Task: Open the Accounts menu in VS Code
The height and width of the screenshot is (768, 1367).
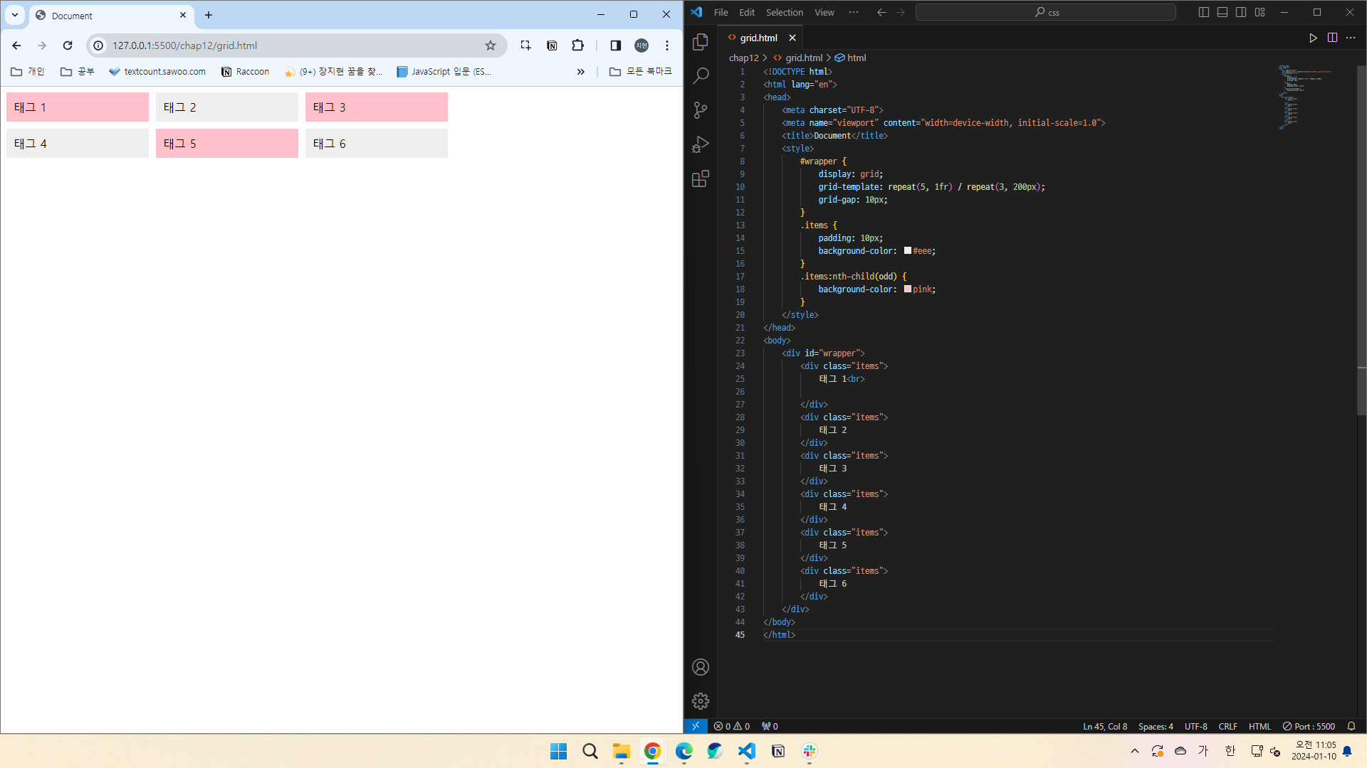Action: (701, 667)
